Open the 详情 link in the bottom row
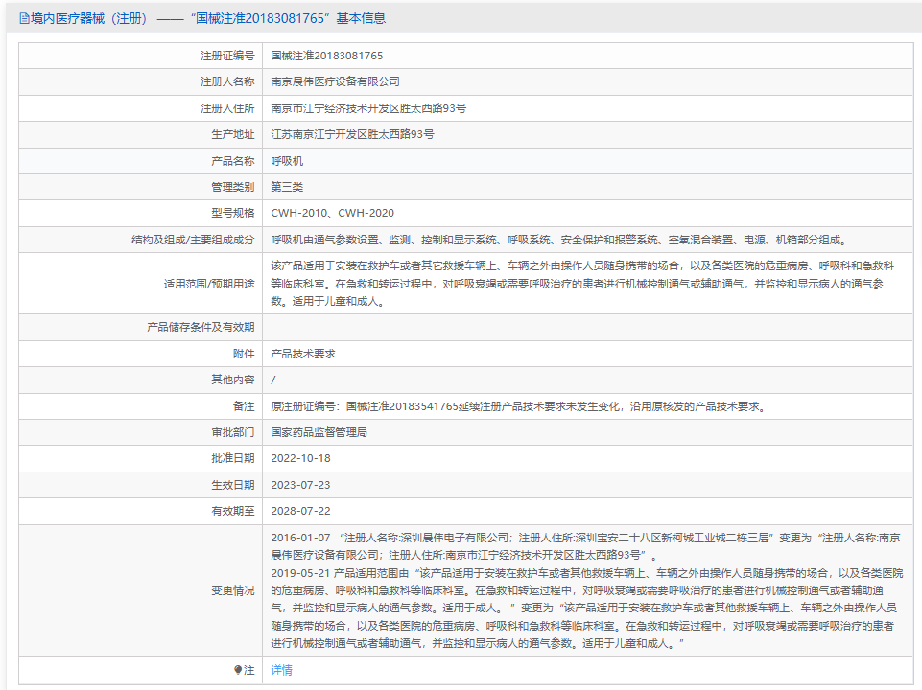This screenshot has height=690, width=922. 281,670
